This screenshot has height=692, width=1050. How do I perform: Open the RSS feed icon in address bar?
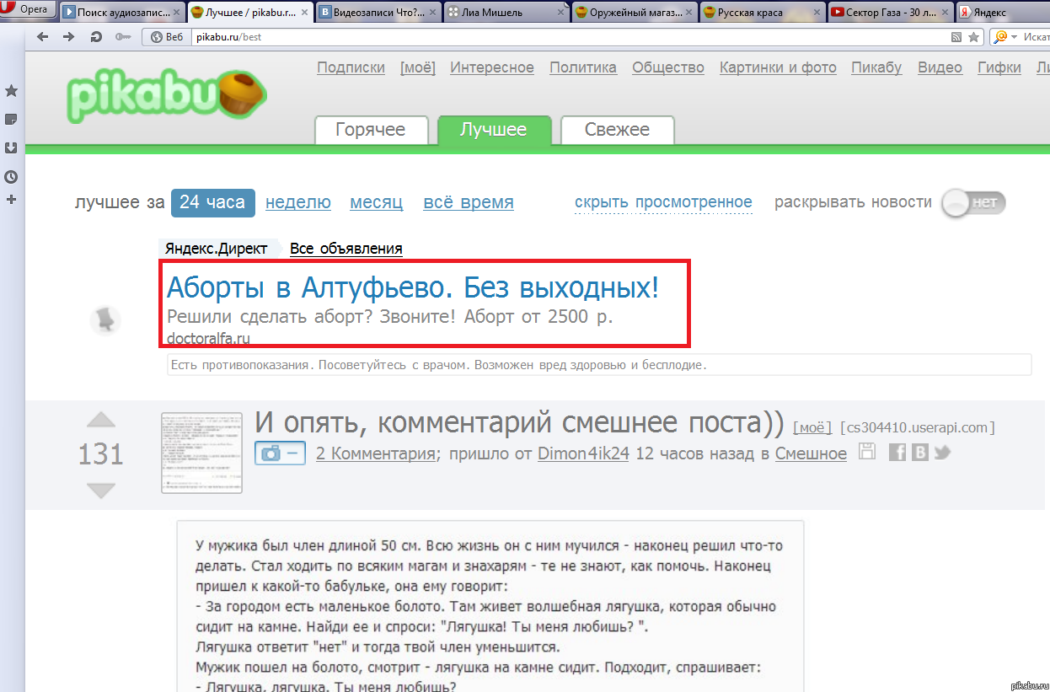[x=956, y=37]
